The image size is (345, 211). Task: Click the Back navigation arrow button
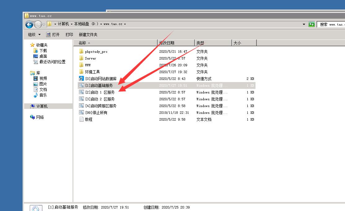29,24
